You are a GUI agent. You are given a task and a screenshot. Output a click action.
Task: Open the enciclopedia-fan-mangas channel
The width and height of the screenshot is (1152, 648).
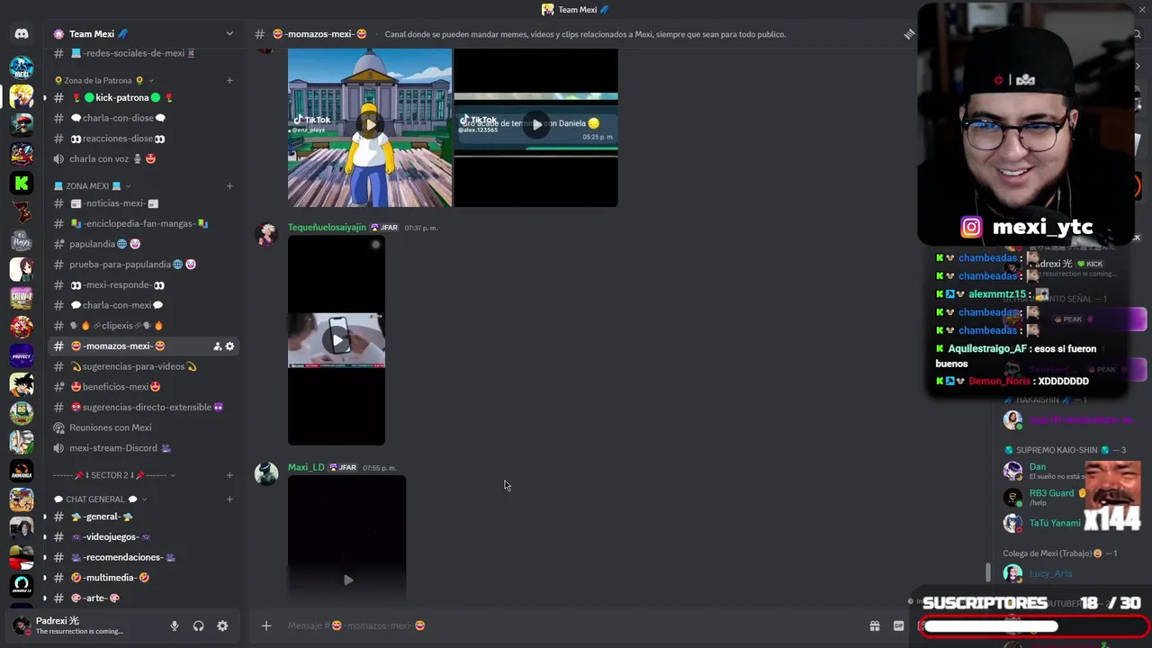pyautogui.click(x=142, y=223)
